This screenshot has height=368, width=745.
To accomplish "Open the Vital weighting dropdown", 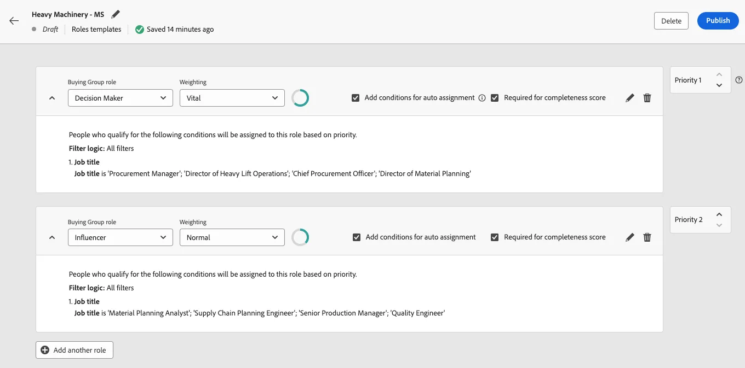I will [x=232, y=98].
